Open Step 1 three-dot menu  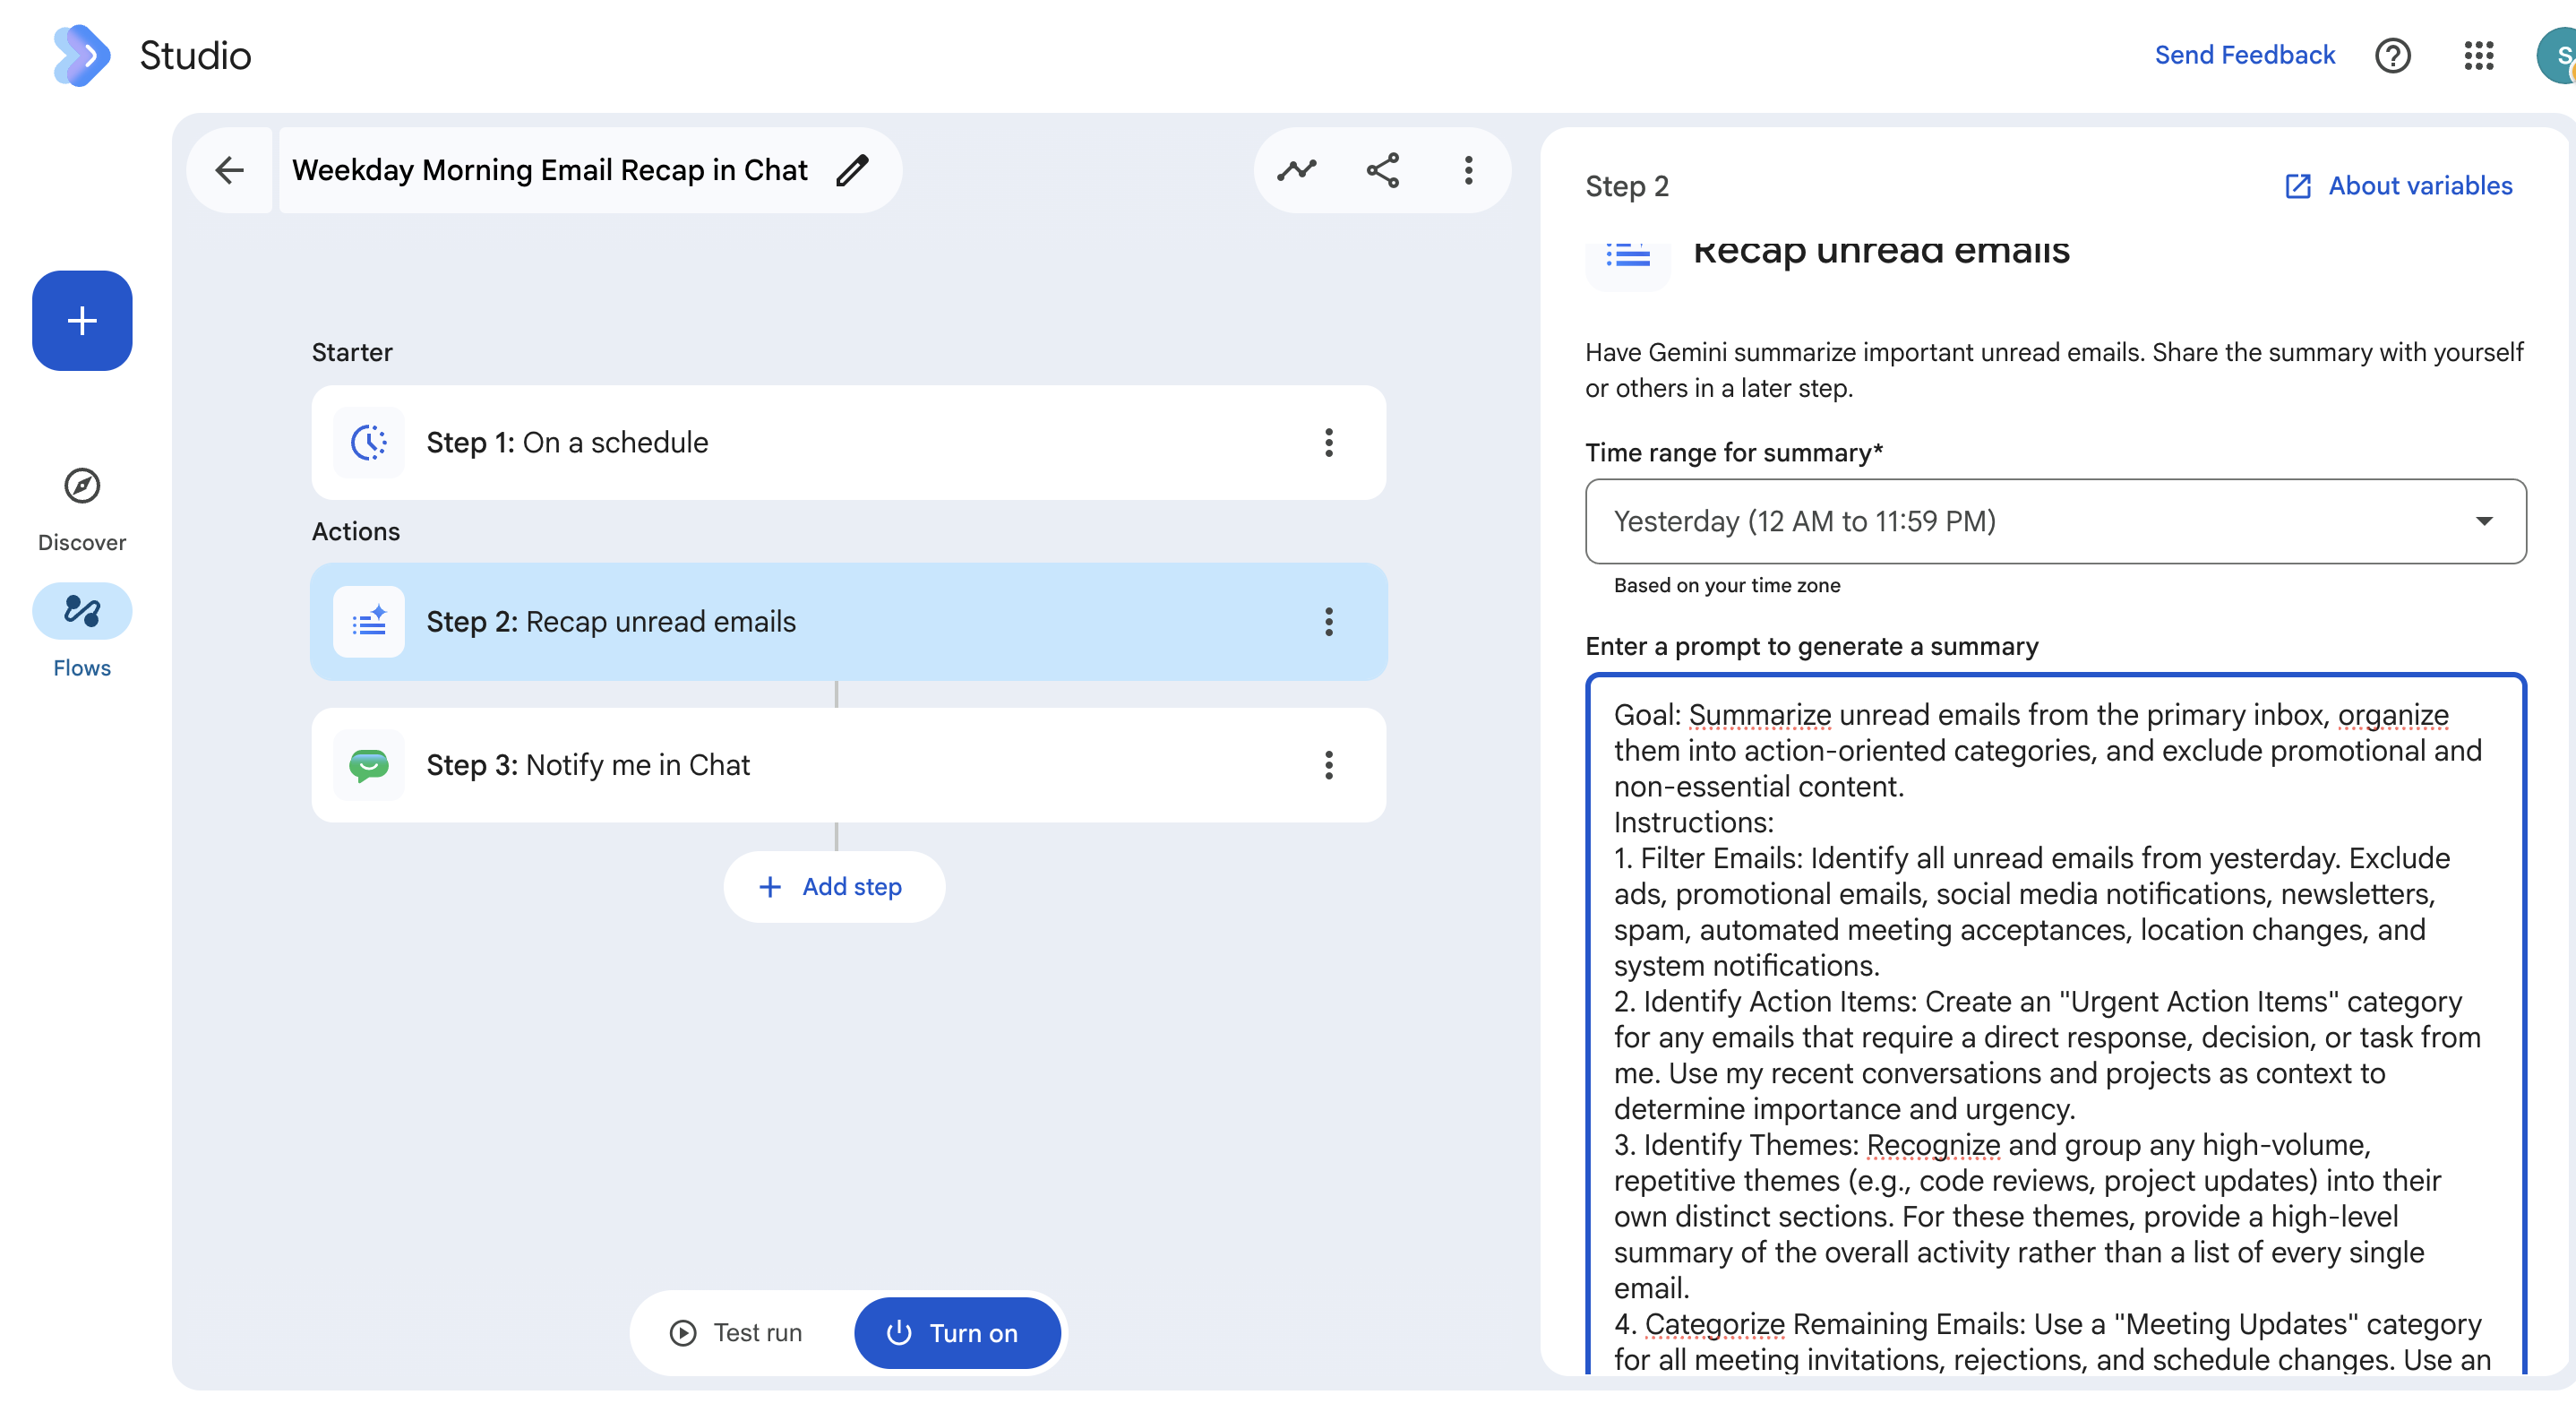(1328, 443)
